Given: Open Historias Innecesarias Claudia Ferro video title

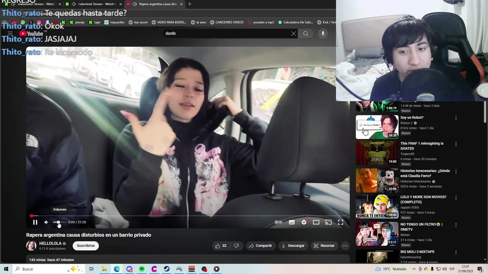Looking at the screenshot, I should pyautogui.click(x=425, y=174).
